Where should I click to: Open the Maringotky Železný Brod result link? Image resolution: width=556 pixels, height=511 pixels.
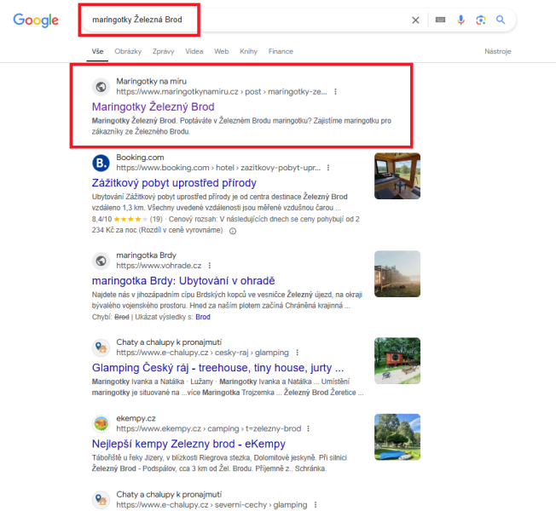[x=153, y=107]
